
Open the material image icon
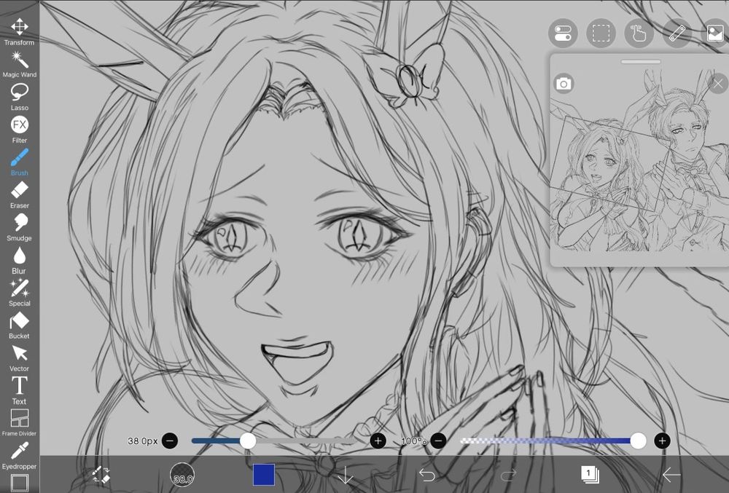tap(714, 33)
